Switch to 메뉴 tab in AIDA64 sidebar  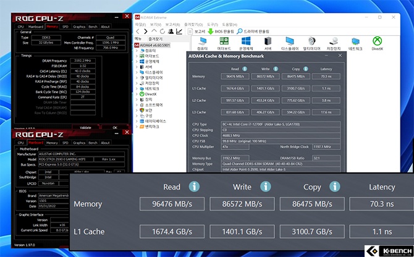tap(138, 39)
